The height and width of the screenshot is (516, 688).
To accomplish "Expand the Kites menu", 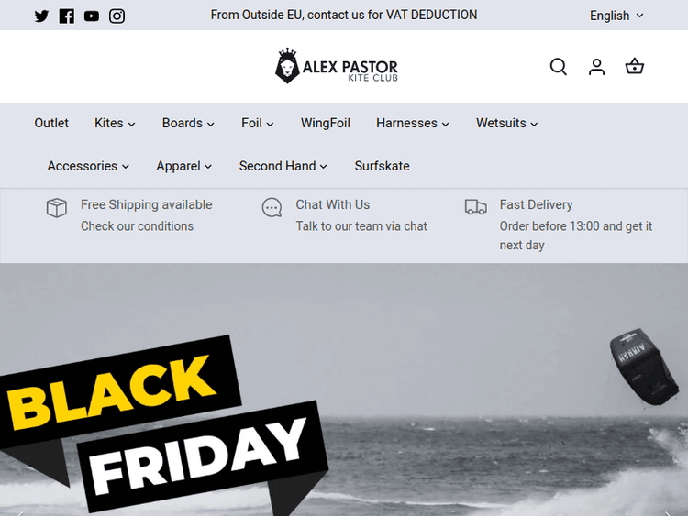I will [x=115, y=123].
